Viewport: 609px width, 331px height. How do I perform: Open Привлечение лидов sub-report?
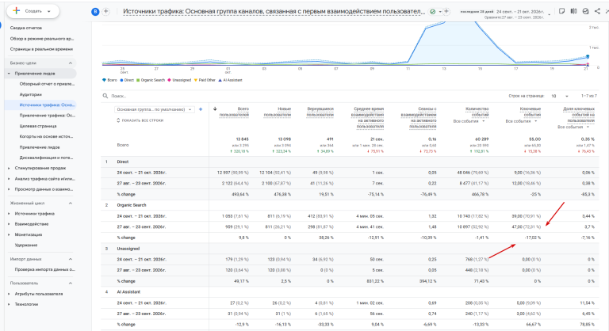click(x=40, y=147)
